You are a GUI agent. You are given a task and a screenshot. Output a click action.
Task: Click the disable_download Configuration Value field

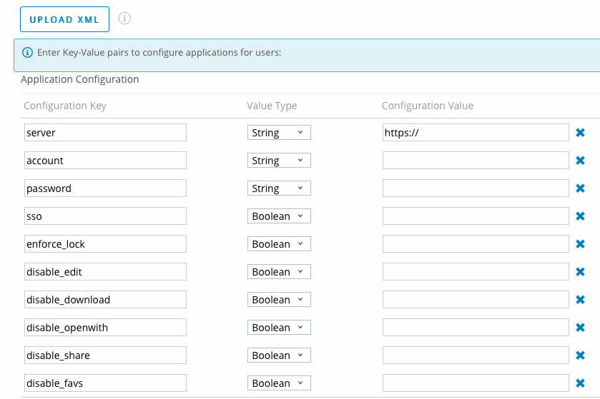pos(476,300)
